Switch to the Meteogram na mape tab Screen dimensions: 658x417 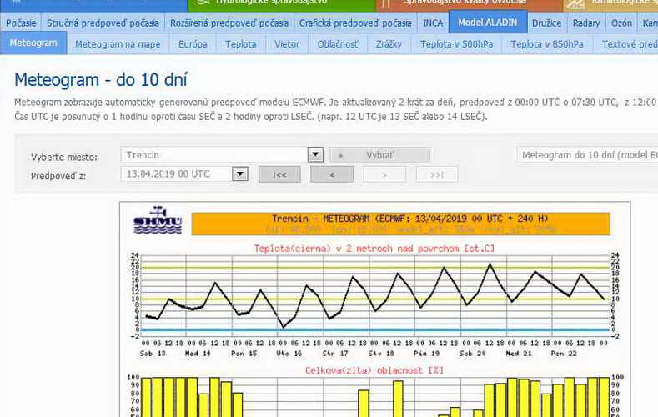tap(117, 43)
